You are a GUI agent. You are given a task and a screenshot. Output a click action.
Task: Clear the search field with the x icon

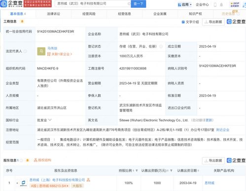[129, 3]
